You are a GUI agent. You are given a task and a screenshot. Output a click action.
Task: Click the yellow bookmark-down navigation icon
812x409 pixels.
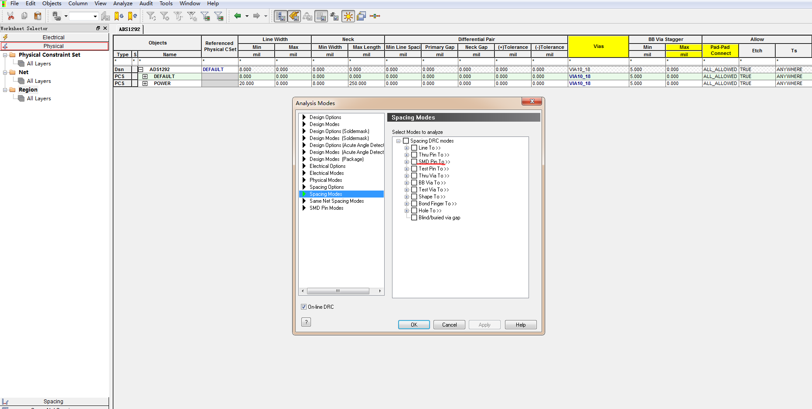[118, 16]
